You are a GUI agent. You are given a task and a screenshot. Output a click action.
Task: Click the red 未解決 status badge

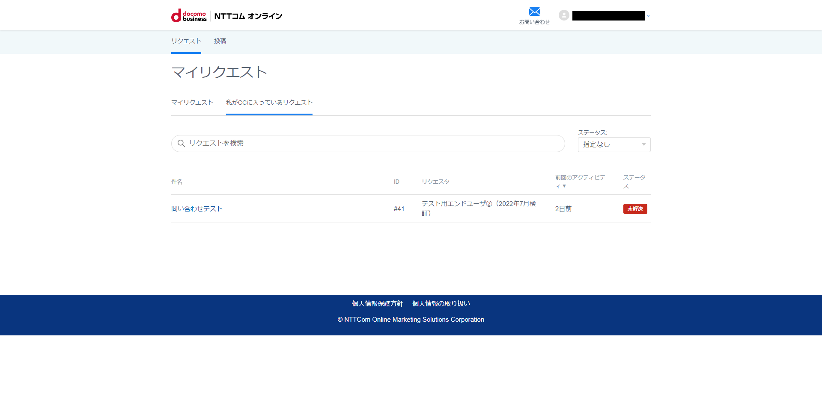[635, 209]
